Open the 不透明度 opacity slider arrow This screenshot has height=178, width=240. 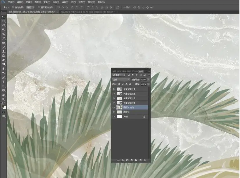point(148,80)
